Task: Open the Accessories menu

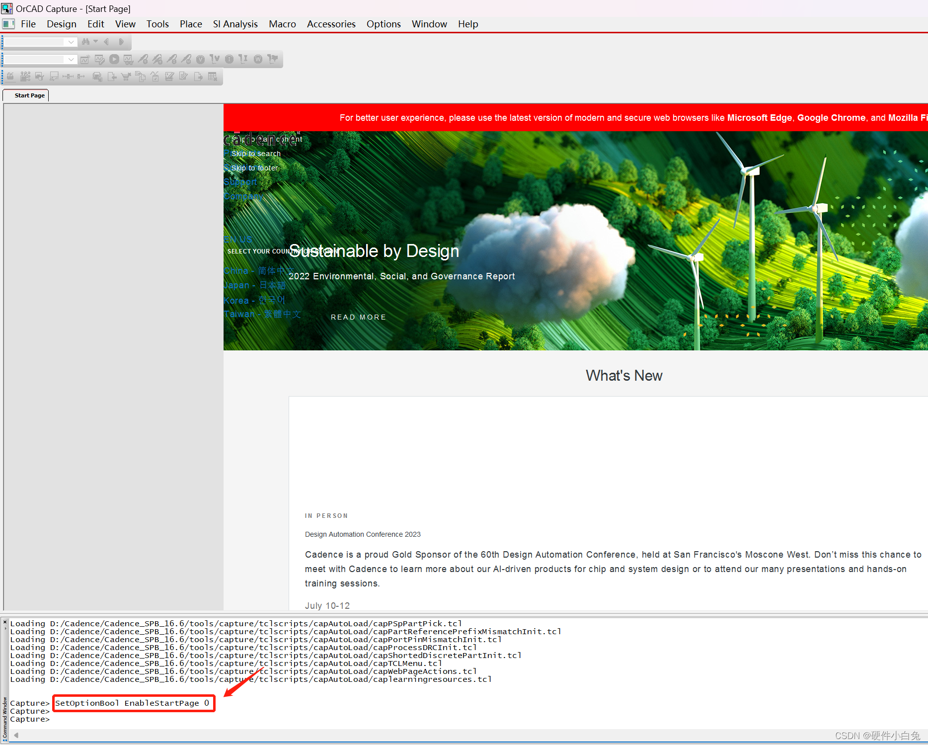Action: [331, 24]
